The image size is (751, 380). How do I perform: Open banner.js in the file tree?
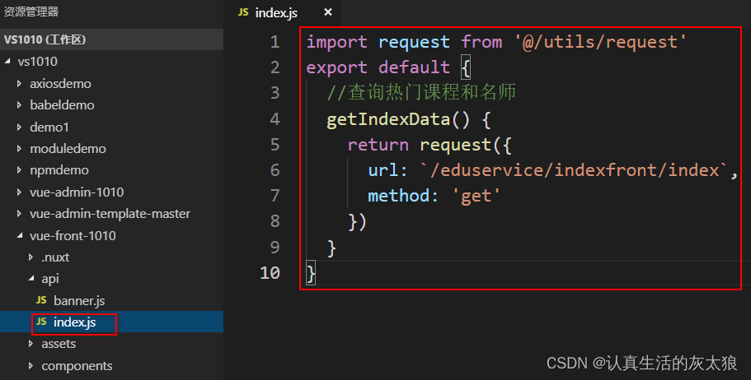(79, 300)
